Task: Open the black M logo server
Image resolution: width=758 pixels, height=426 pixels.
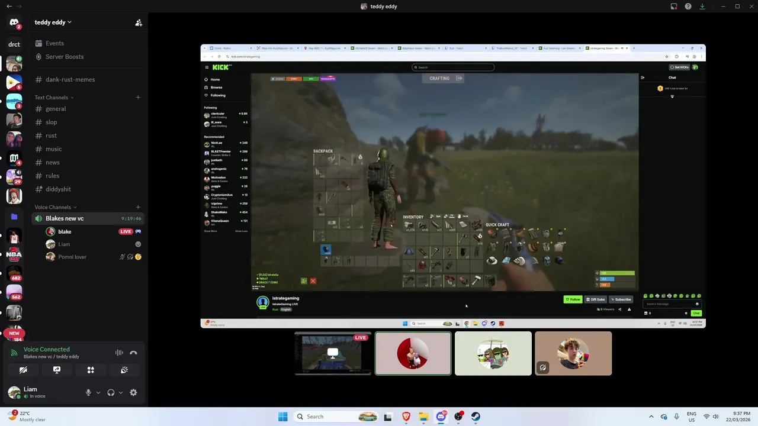Action: point(14,158)
